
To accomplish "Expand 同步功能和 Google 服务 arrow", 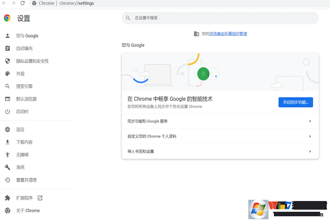I will (310, 121).
